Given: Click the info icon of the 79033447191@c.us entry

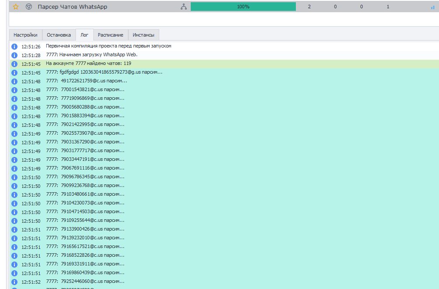Looking at the screenshot, I should click(x=14, y=160).
